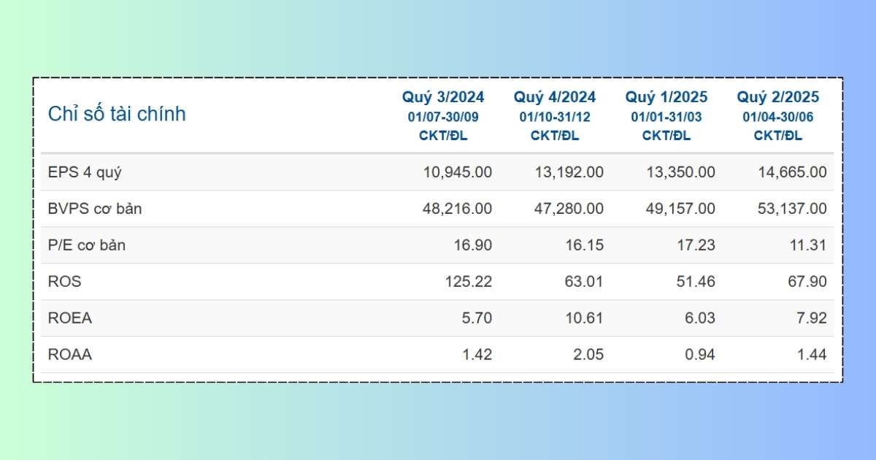This screenshot has width=876, height=460.
Task: Click the 01/04-30/06 date range
Action: 778,117
